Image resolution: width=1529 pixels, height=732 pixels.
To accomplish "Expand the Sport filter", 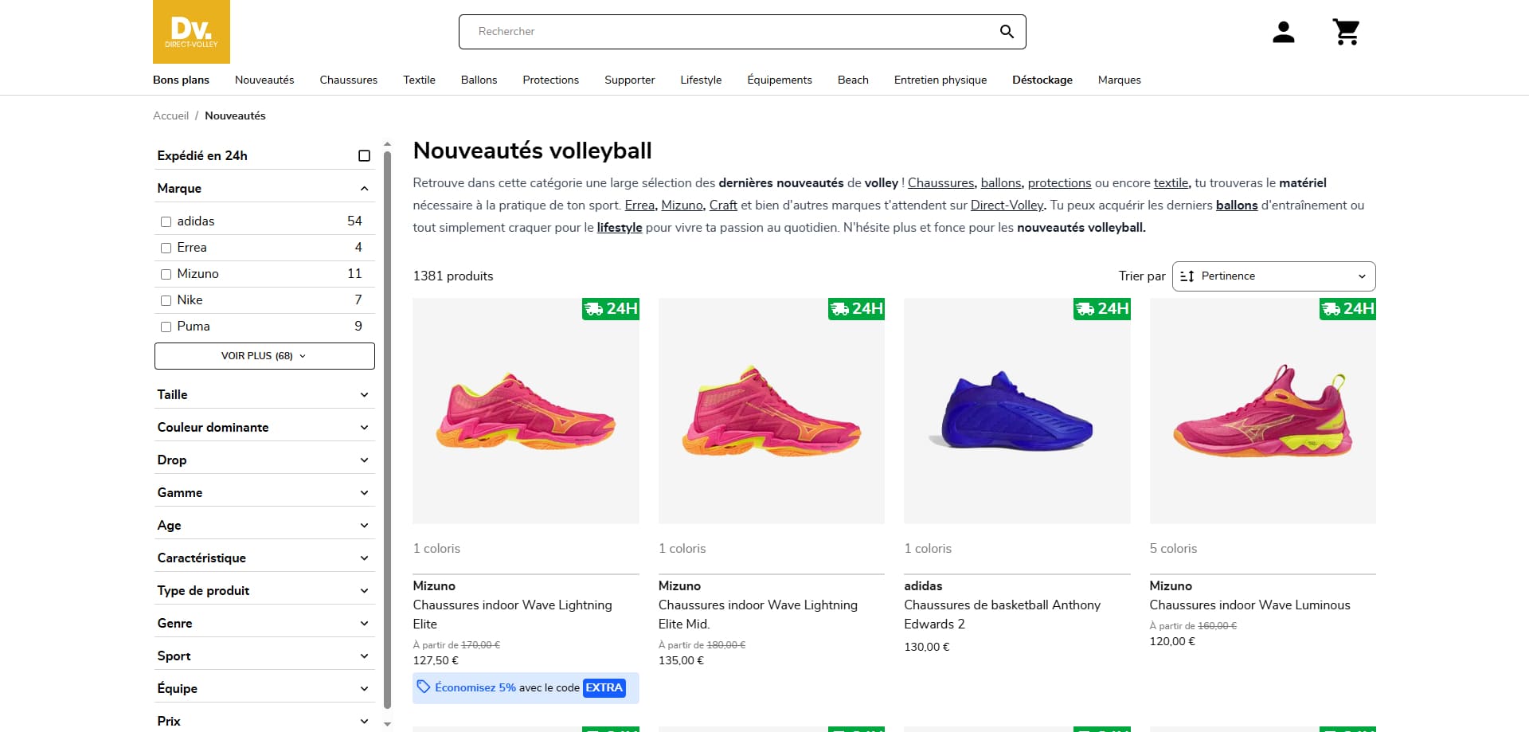I will click(x=264, y=656).
